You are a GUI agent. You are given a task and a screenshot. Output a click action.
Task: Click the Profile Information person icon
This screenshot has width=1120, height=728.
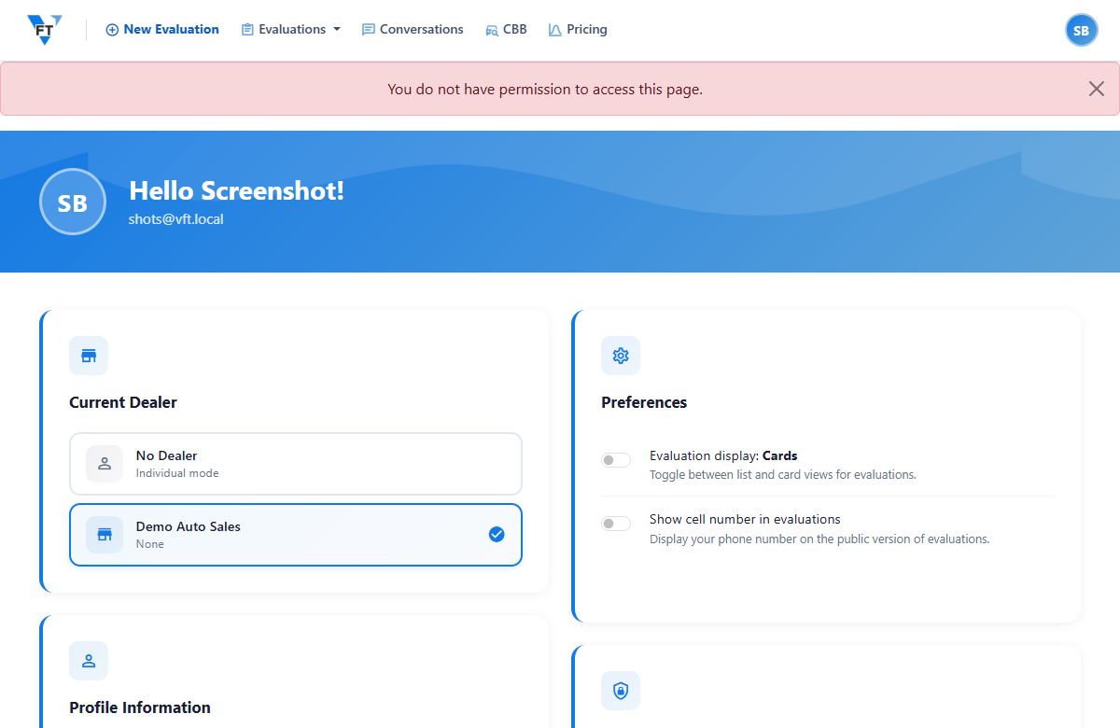(89, 661)
